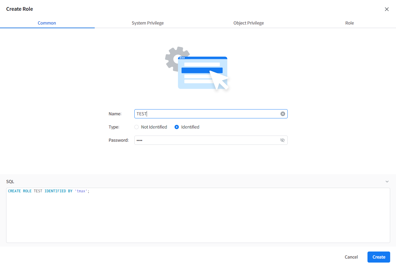Close the Create Role dialog
Viewport: 396px width, 269px height.
tap(386, 9)
